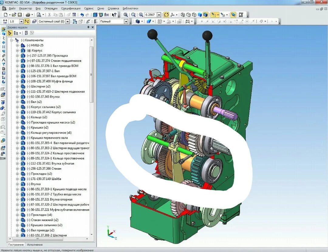Switch to the Построение tab
This screenshot has height=252, width=328.
coord(16,244)
